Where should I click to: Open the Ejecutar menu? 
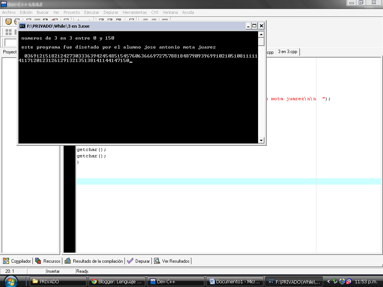tap(91, 12)
